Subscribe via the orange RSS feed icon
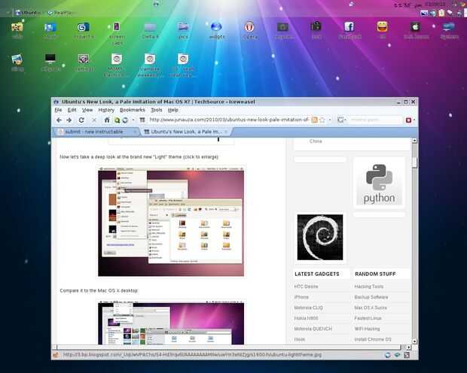Image resolution: width=467 pixels, height=373 pixels. (x=314, y=120)
